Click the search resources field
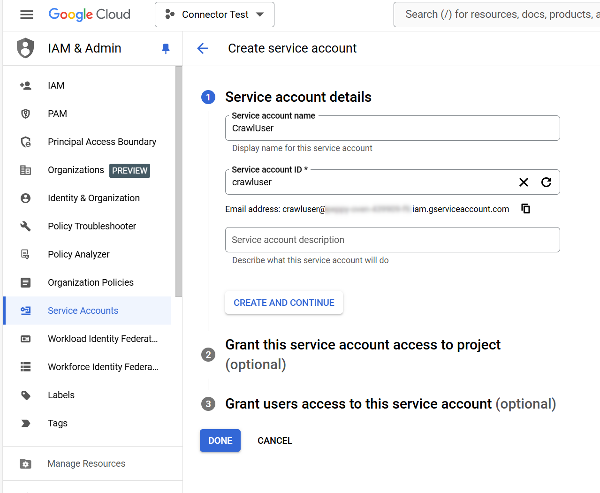The height and width of the screenshot is (493, 600). click(497, 15)
